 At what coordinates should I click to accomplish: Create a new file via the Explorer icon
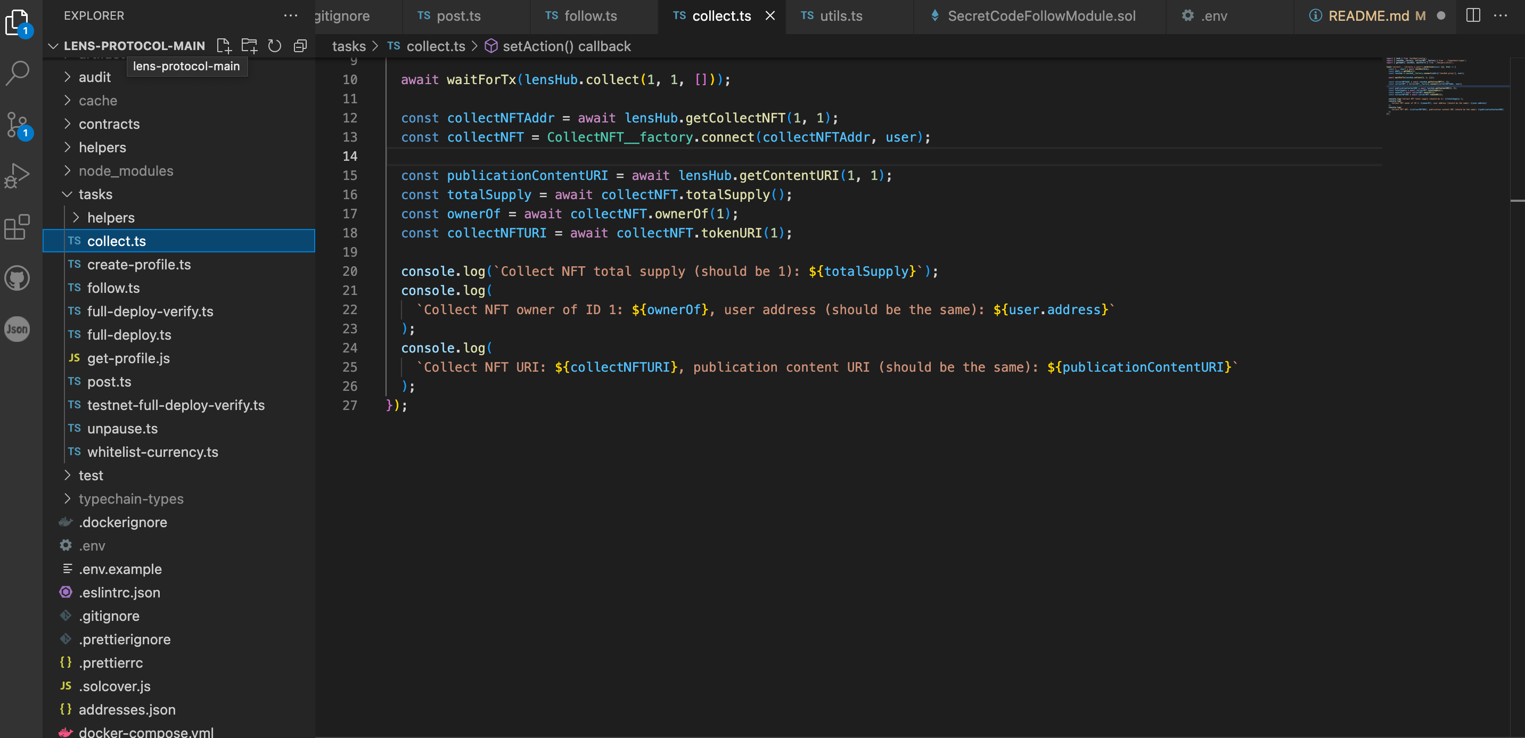[x=224, y=46]
